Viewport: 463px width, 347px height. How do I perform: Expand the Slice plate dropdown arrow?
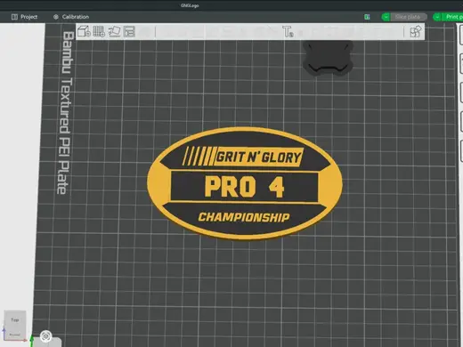click(386, 17)
